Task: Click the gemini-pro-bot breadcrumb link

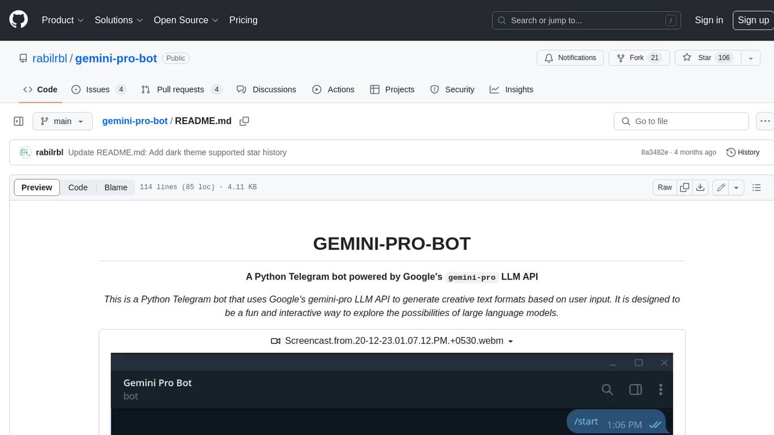Action: pyautogui.click(x=135, y=121)
